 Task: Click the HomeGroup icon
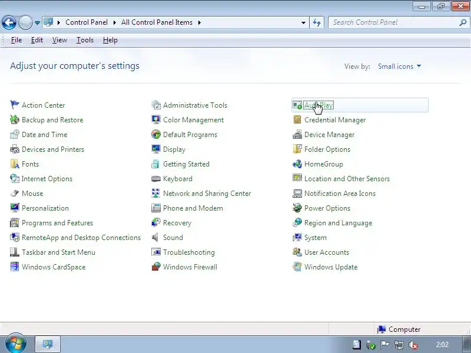point(297,164)
